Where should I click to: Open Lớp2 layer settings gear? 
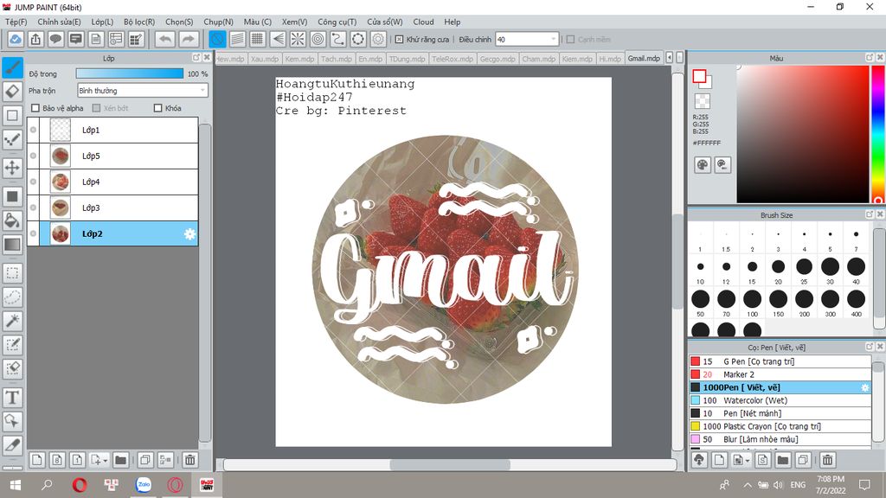(x=189, y=233)
